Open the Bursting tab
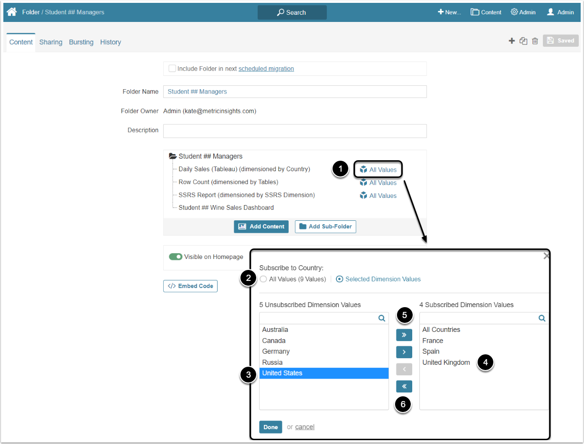The width and height of the screenshot is (584, 444). click(81, 42)
